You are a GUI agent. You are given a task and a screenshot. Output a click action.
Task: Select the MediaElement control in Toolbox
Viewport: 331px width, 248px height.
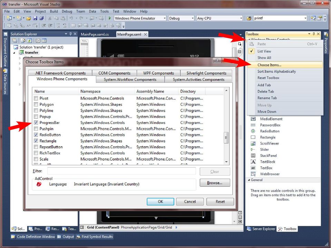coord(271,119)
